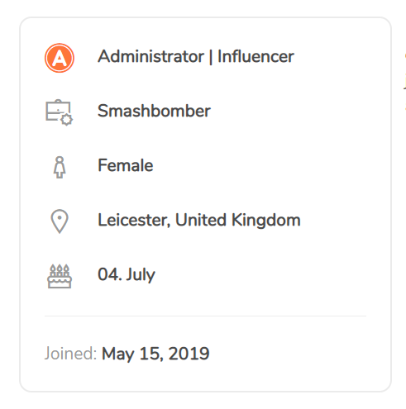The image size is (406, 409).
Task: Click the birthday cake icon
Action: 60,276
